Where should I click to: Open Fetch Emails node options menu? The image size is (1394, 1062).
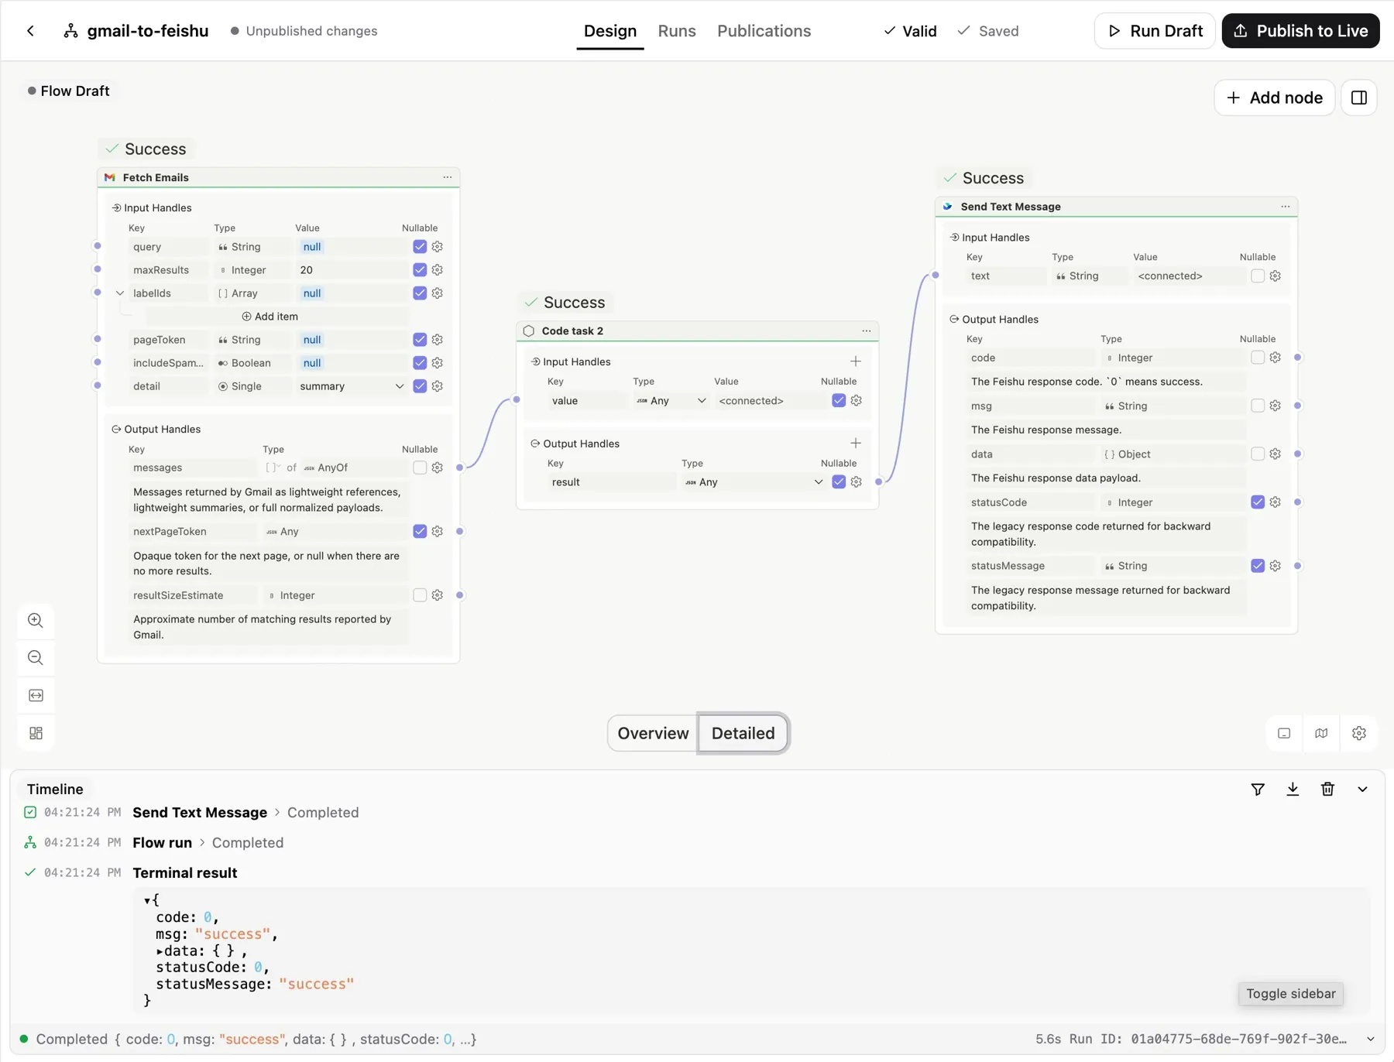(448, 177)
